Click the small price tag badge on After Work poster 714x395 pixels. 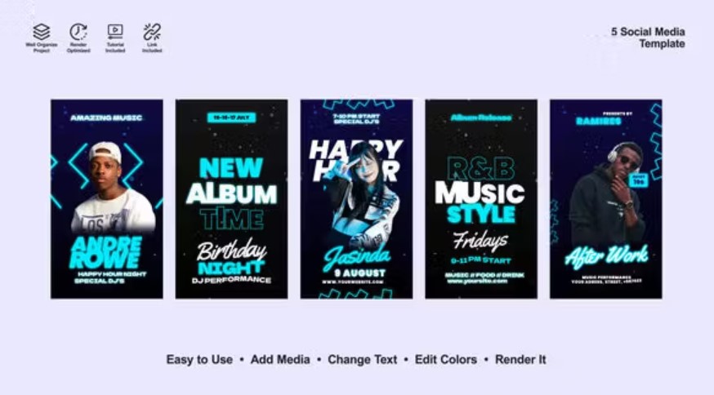pos(639,180)
